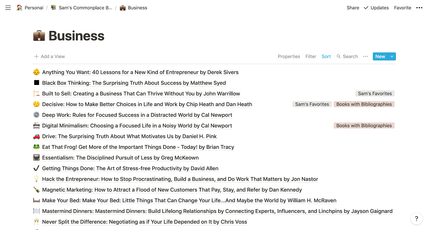Open the Essentialism by Greg McKeown page
This screenshot has height=230, width=428.
point(120,158)
